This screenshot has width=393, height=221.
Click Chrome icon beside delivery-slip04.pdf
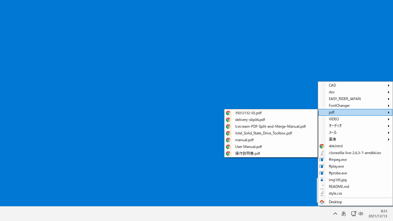pos(228,120)
